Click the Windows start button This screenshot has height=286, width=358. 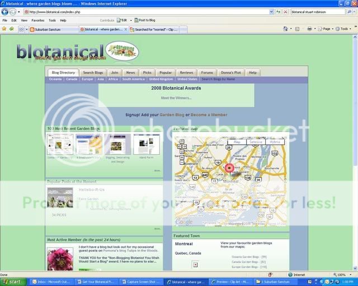point(13,282)
